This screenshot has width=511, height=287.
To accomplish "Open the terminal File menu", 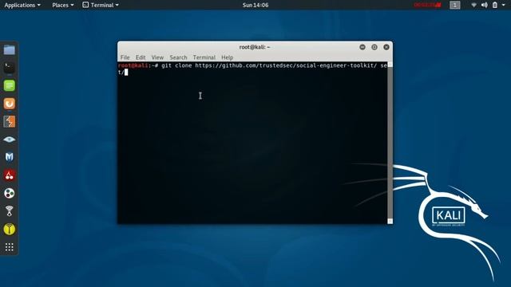I will [x=125, y=57].
